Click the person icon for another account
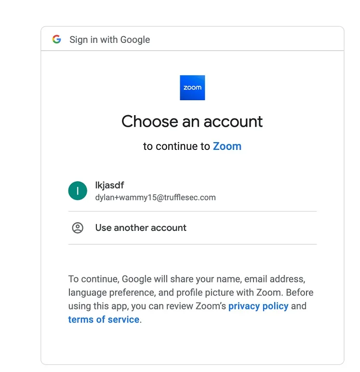Screen dimensions: 360x372 click(78, 228)
